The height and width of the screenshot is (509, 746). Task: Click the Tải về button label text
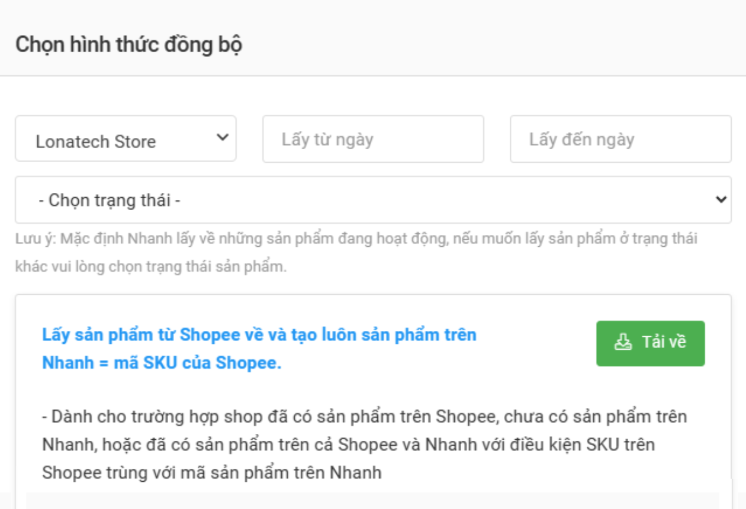click(664, 343)
